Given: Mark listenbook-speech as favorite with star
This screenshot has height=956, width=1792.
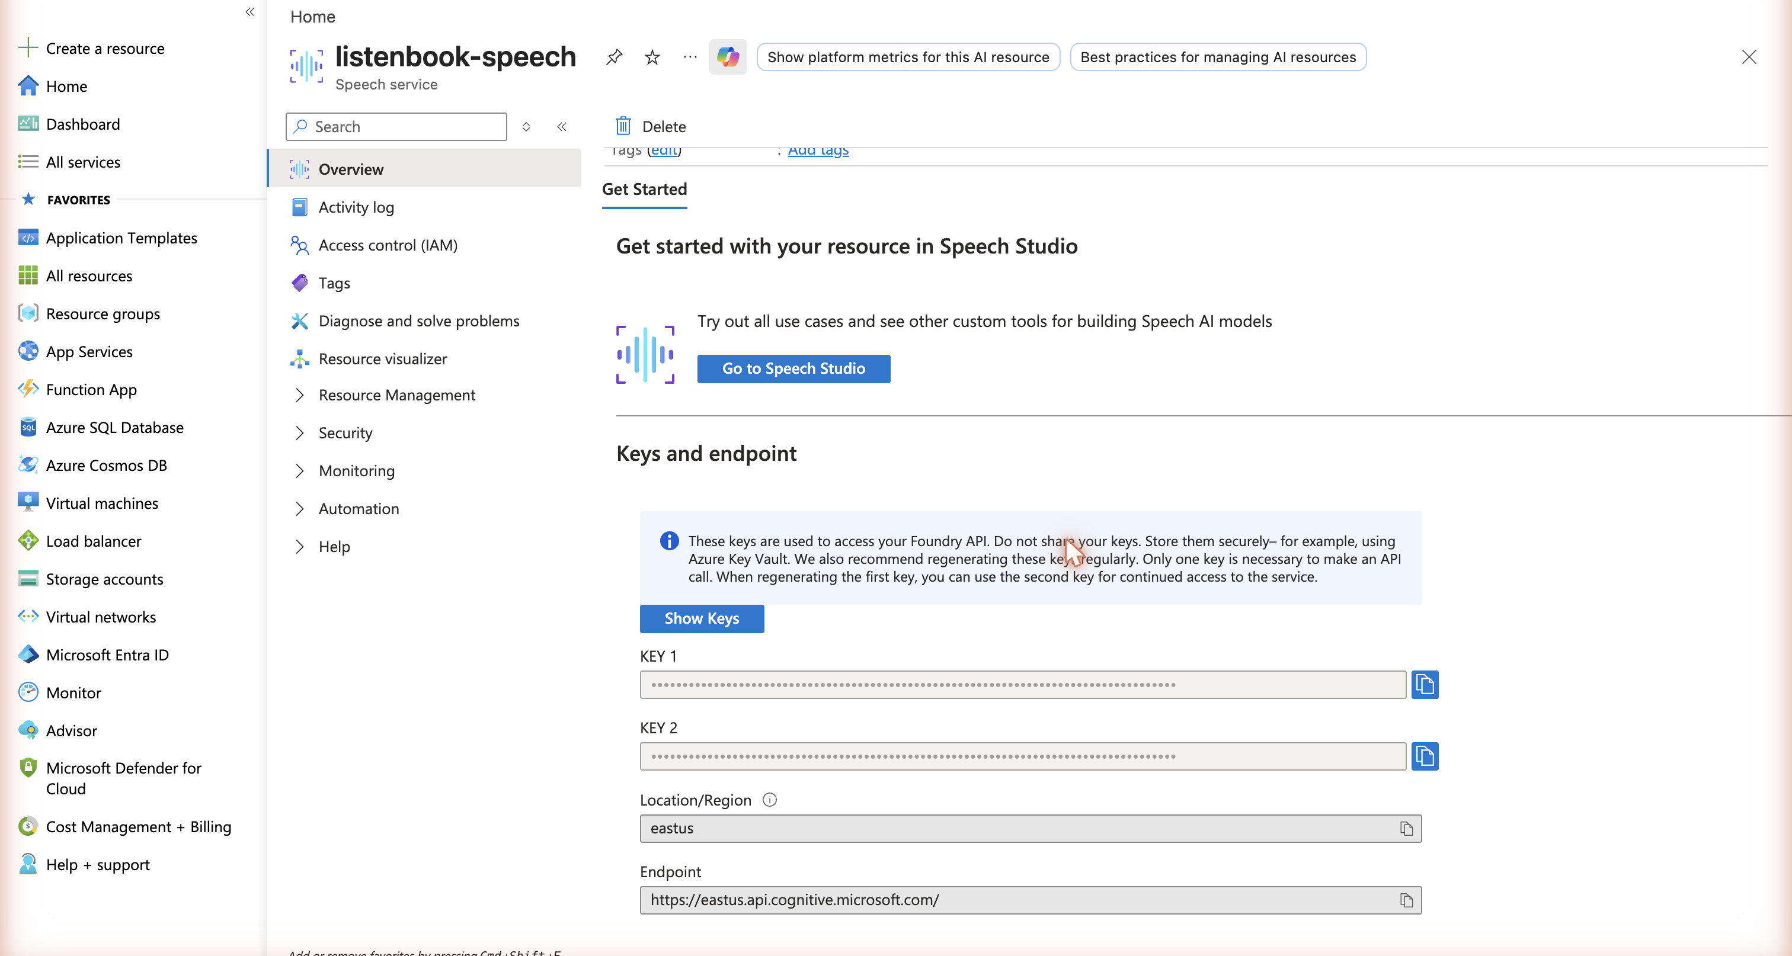Looking at the screenshot, I should (x=652, y=57).
